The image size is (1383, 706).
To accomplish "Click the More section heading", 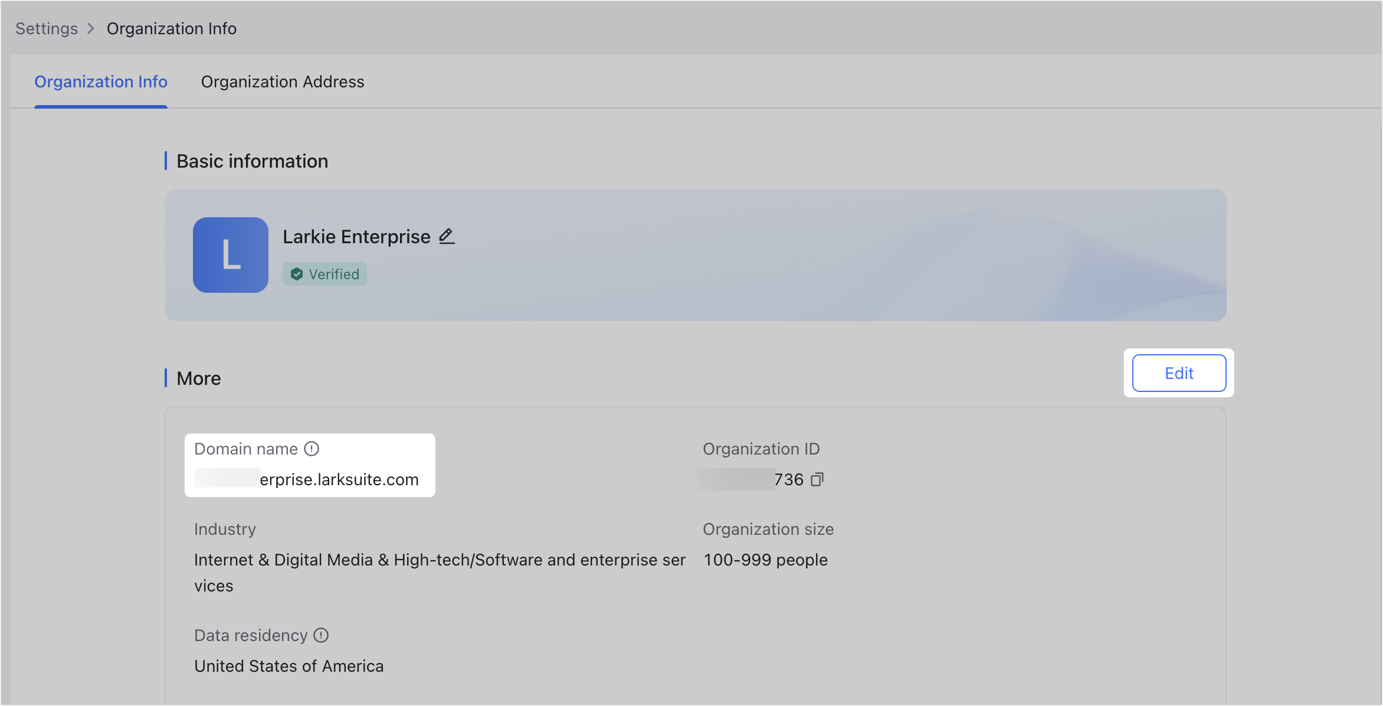I will pos(199,378).
